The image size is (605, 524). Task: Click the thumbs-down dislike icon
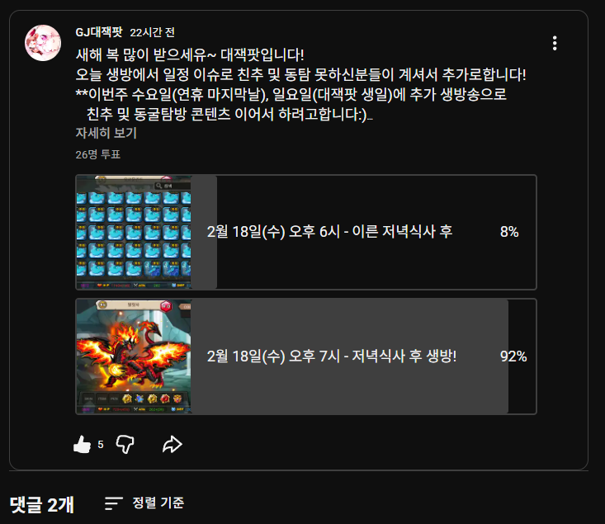125,445
